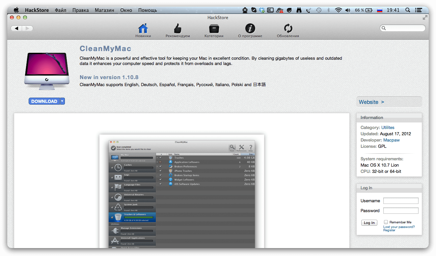Open the Магазин menu
The width and height of the screenshot is (436, 256).
pyautogui.click(x=104, y=10)
